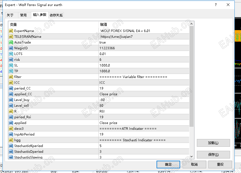Select the 输入参数 tab
Viewport: 241px width, 173px height.
click(40, 15)
